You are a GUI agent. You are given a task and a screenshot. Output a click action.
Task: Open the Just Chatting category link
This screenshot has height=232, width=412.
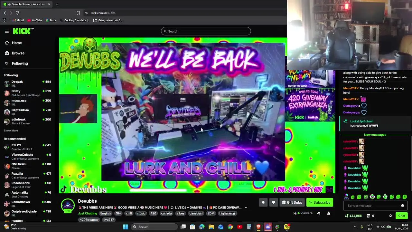87,213
